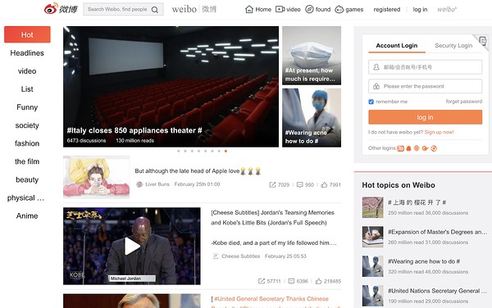Select the first carousel dot
The image size is (492, 308).
tap(179, 151)
